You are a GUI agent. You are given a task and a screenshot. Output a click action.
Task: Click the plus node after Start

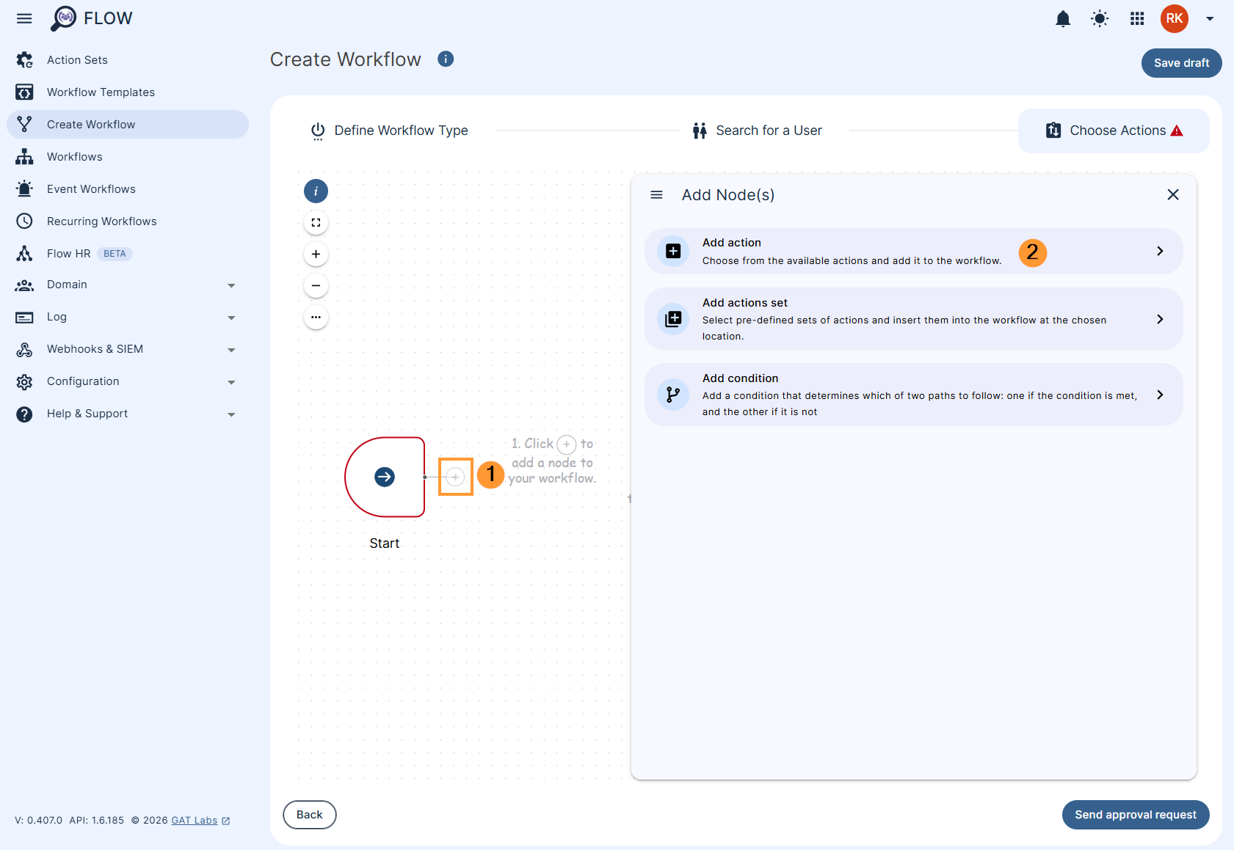[455, 477]
